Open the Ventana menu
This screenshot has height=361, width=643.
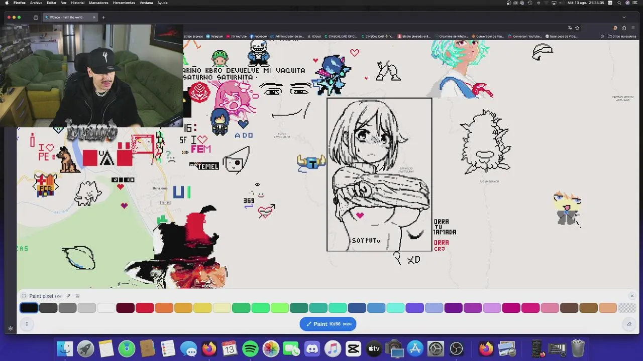(146, 3)
